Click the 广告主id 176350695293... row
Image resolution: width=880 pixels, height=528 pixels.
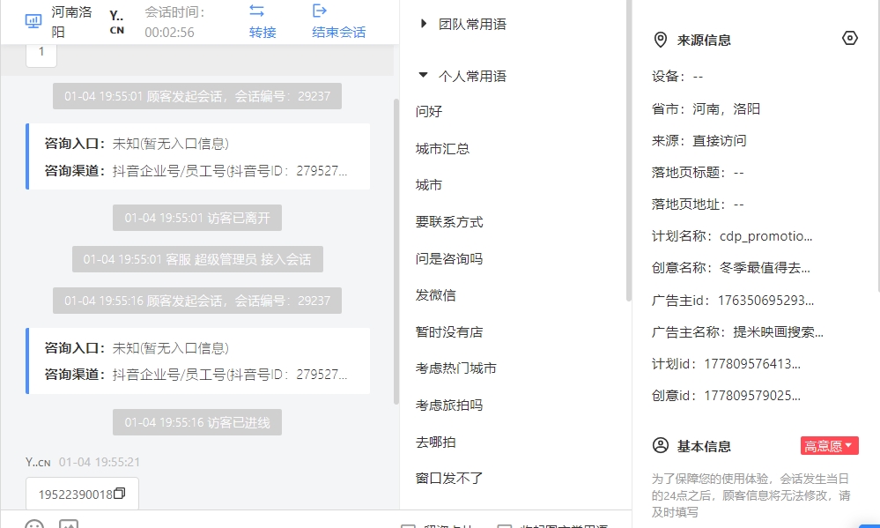click(x=733, y=301)
